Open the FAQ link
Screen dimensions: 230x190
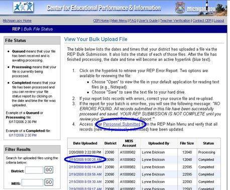133,21
